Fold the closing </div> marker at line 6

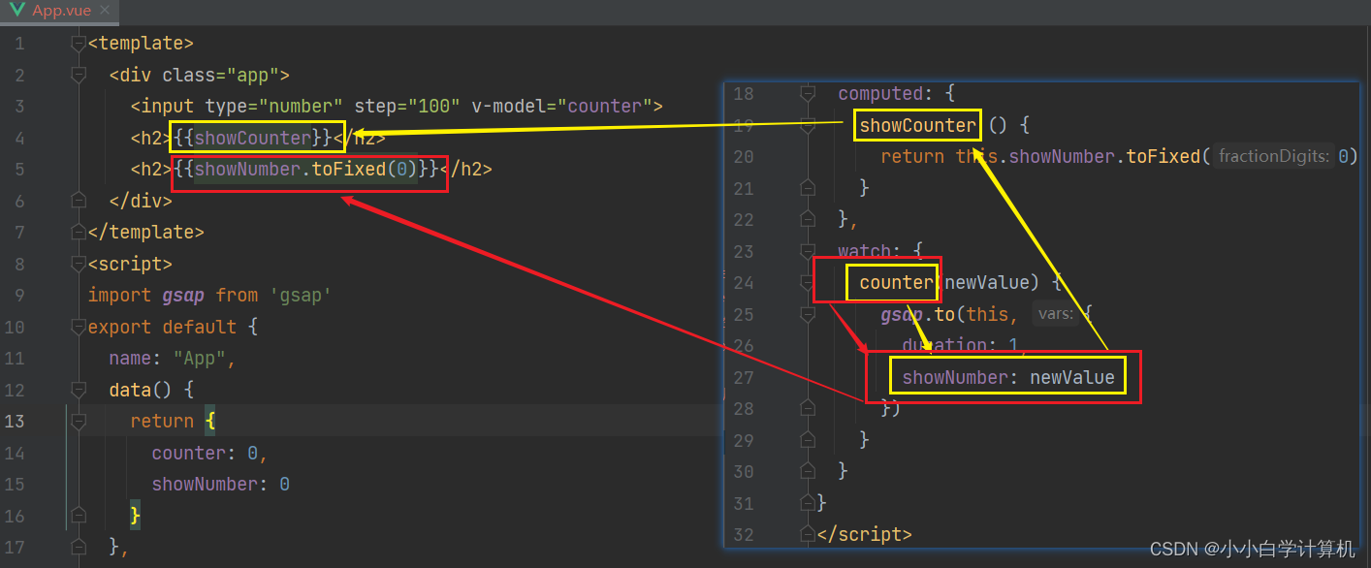[79, 201]
